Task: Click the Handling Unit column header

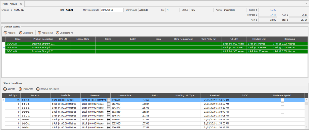Action: pyautogui.click(x=259, y=39)
